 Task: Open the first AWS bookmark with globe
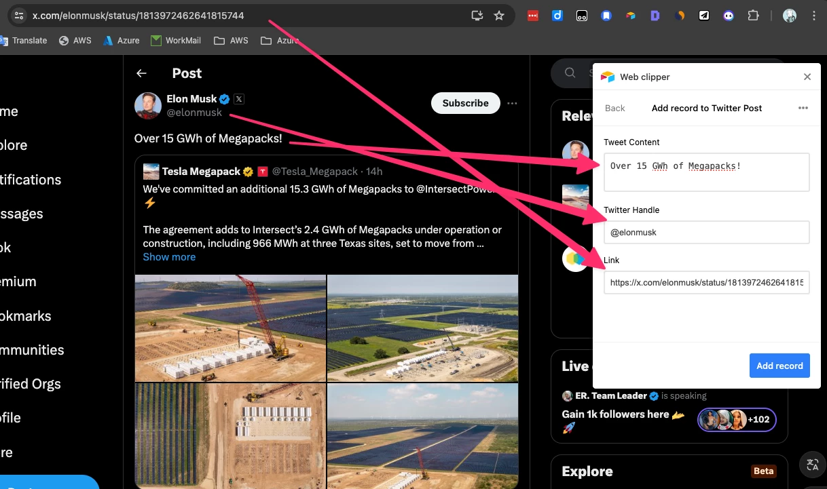75,41
